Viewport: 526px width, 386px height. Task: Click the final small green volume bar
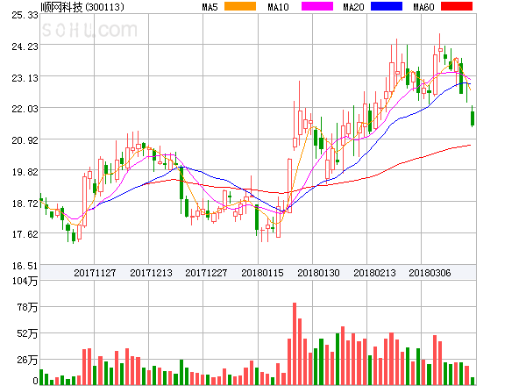[473, 381]
